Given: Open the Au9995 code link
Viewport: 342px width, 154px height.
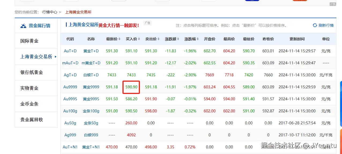Looking at the screenshot, I should pyautogui.click(x=70, y=99).
